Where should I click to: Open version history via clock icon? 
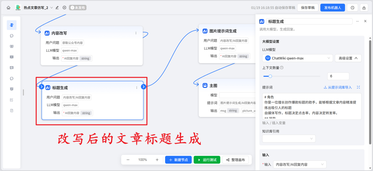pyautogui.click(x=352, y=7)
